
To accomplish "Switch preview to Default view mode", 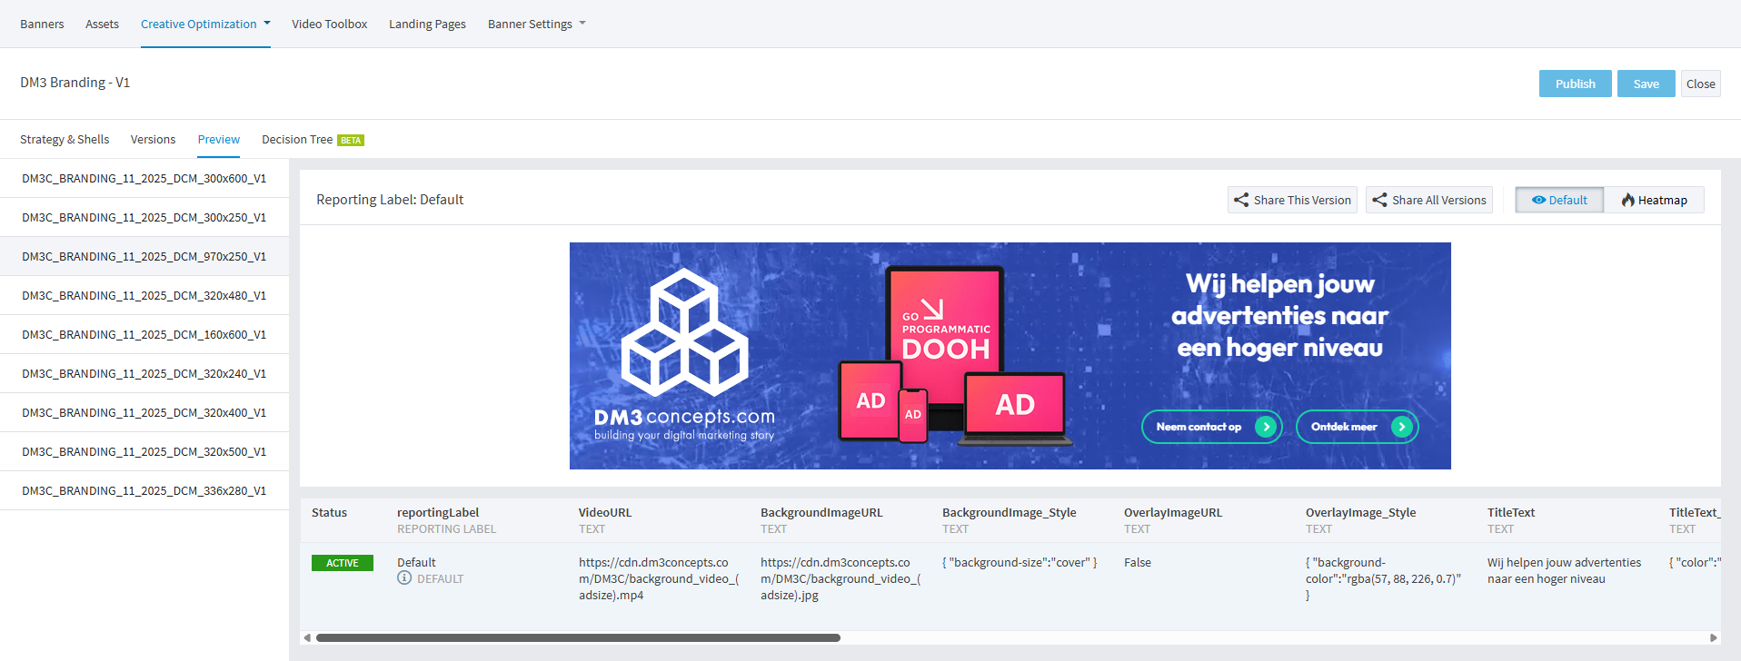I will point(1559,200).
